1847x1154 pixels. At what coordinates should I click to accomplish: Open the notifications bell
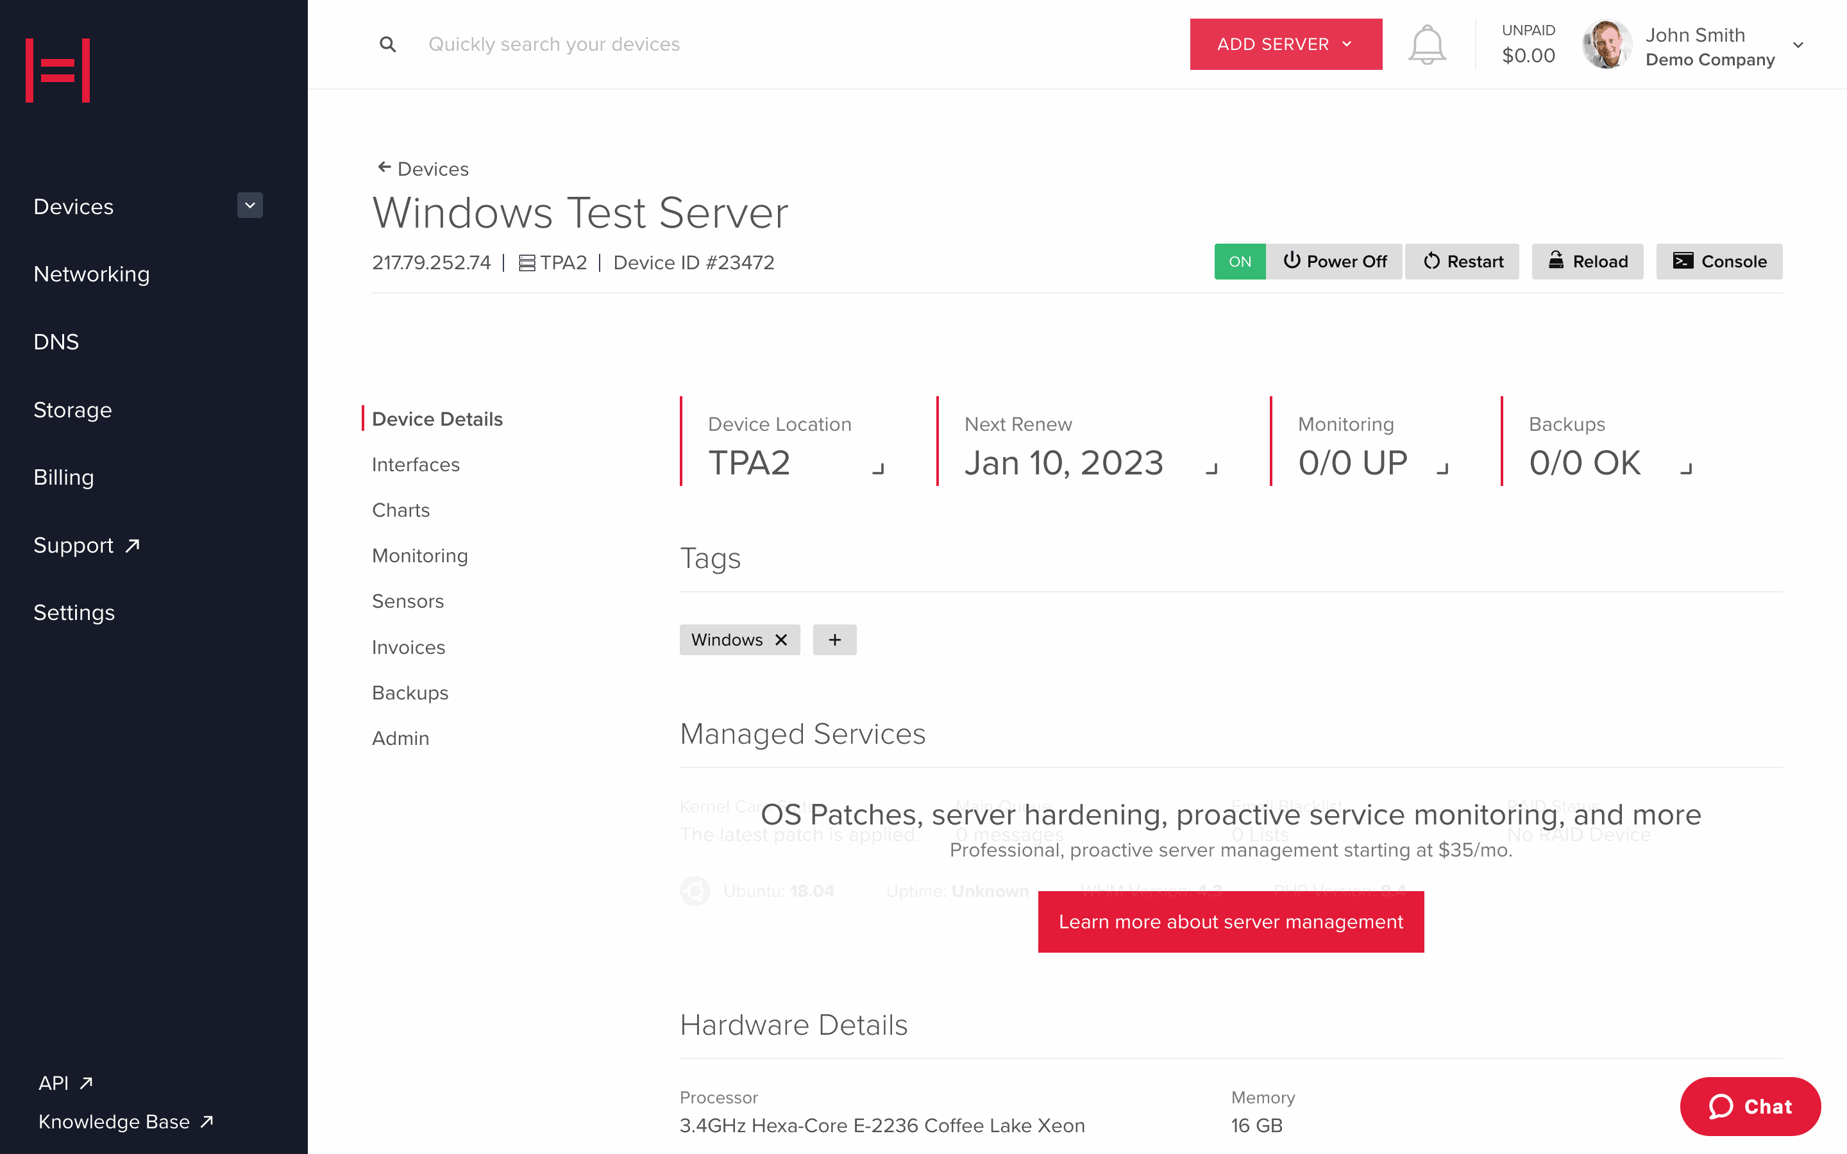1426,44
